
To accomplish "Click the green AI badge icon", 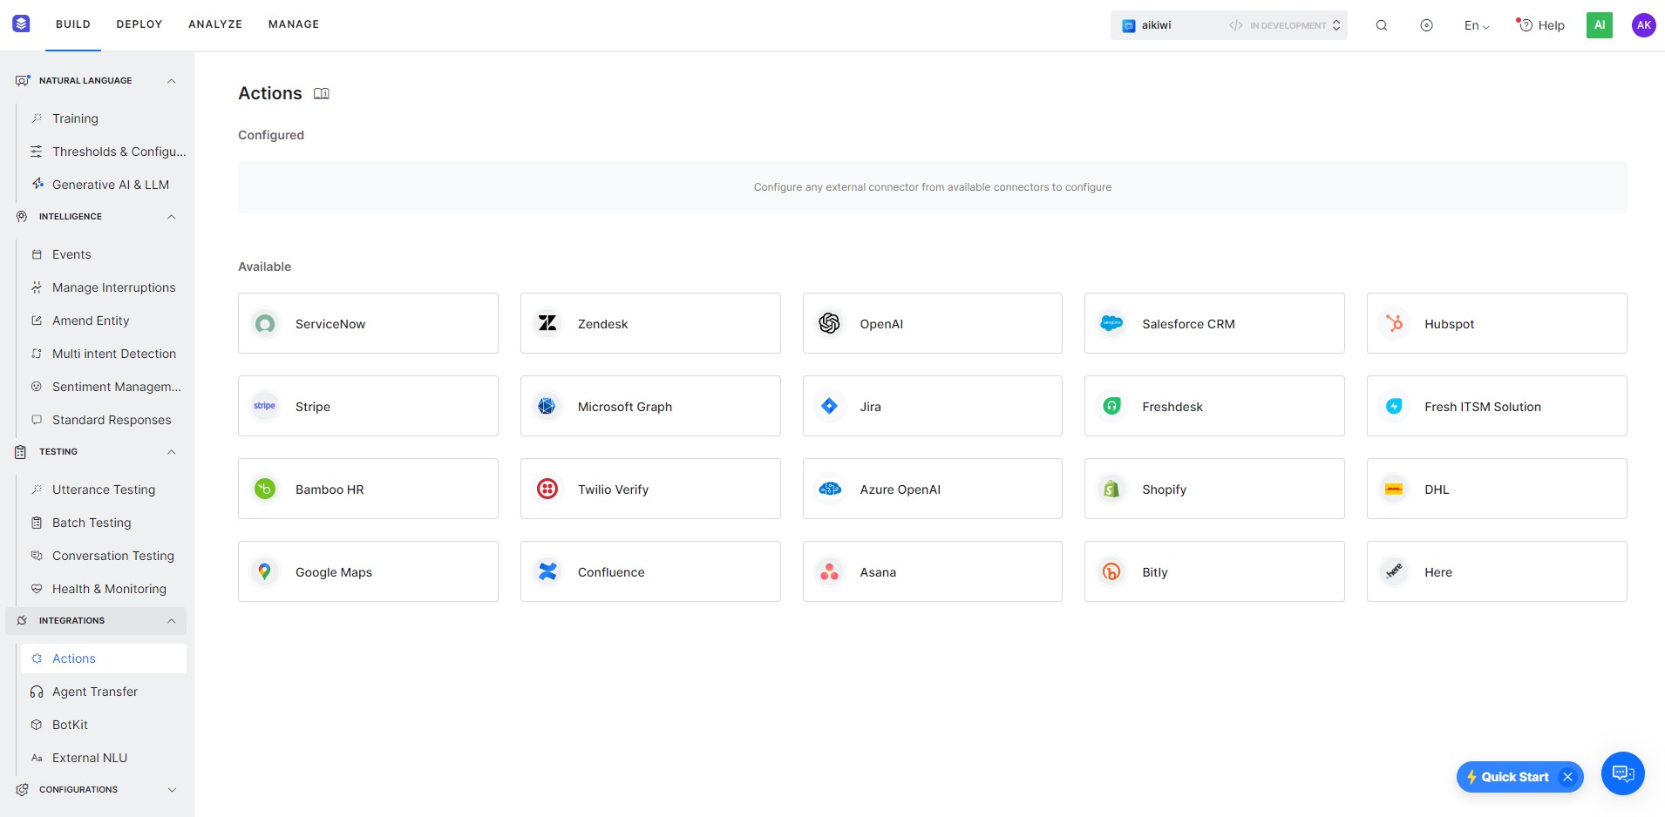I will click(x=1600, y=25).
